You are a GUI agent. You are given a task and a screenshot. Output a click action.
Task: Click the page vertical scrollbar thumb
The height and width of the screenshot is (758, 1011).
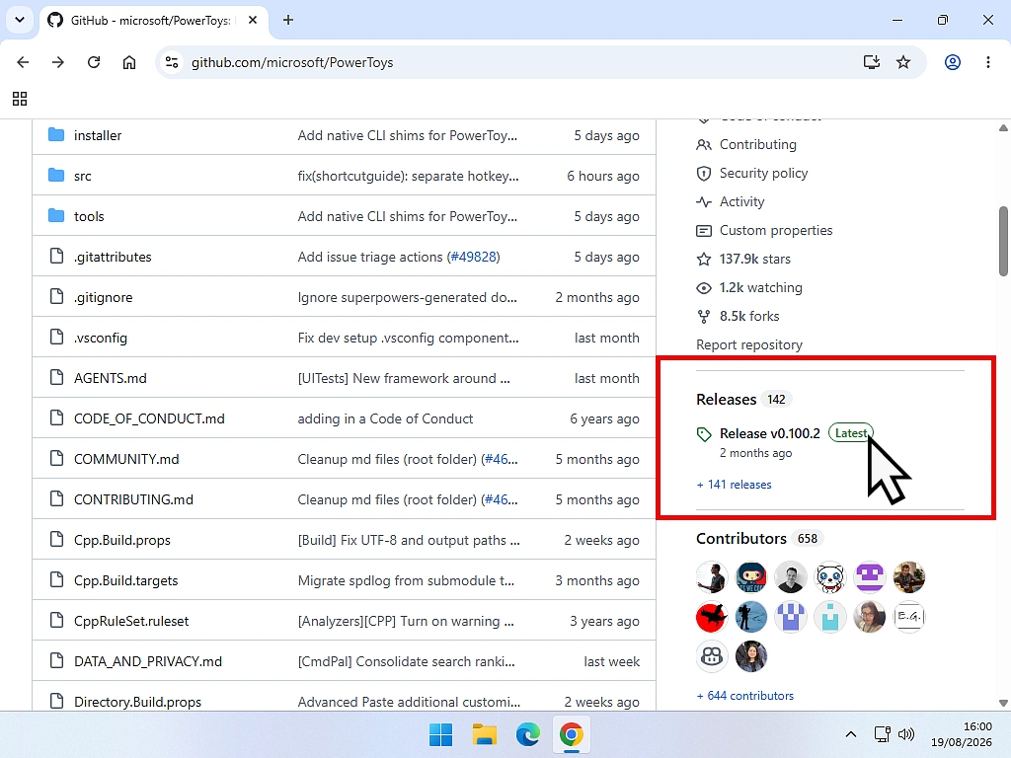pyautogui.click(x=1003, y=241)
